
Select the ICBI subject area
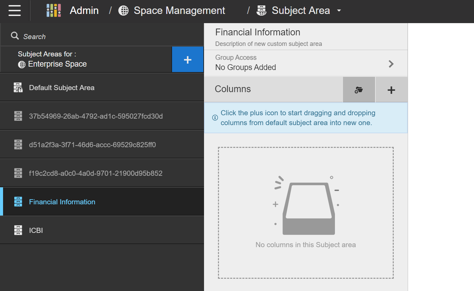click(102, 230)
